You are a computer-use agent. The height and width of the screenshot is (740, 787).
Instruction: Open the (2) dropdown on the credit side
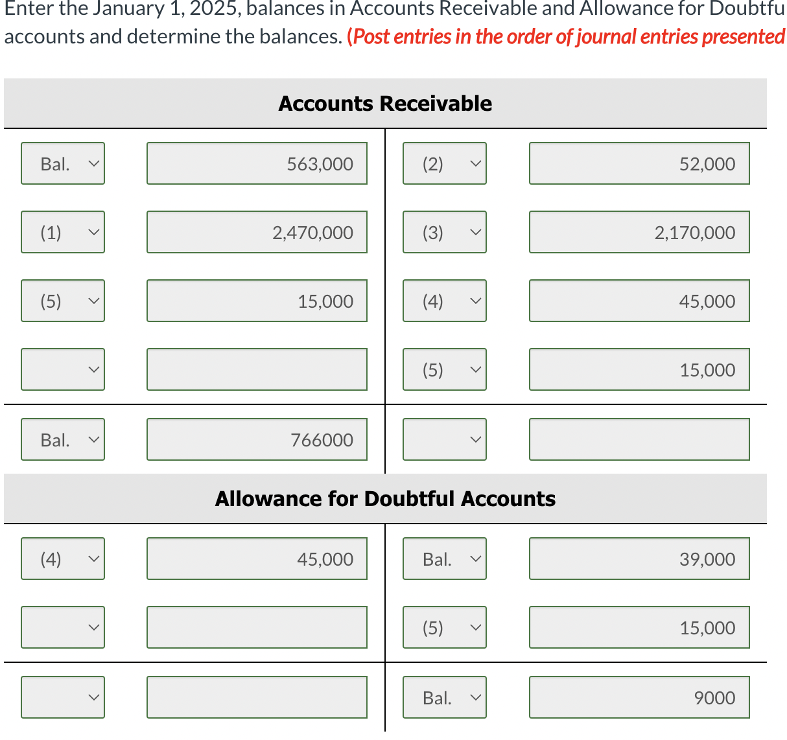pyautogui.click(x=444, y=163)
